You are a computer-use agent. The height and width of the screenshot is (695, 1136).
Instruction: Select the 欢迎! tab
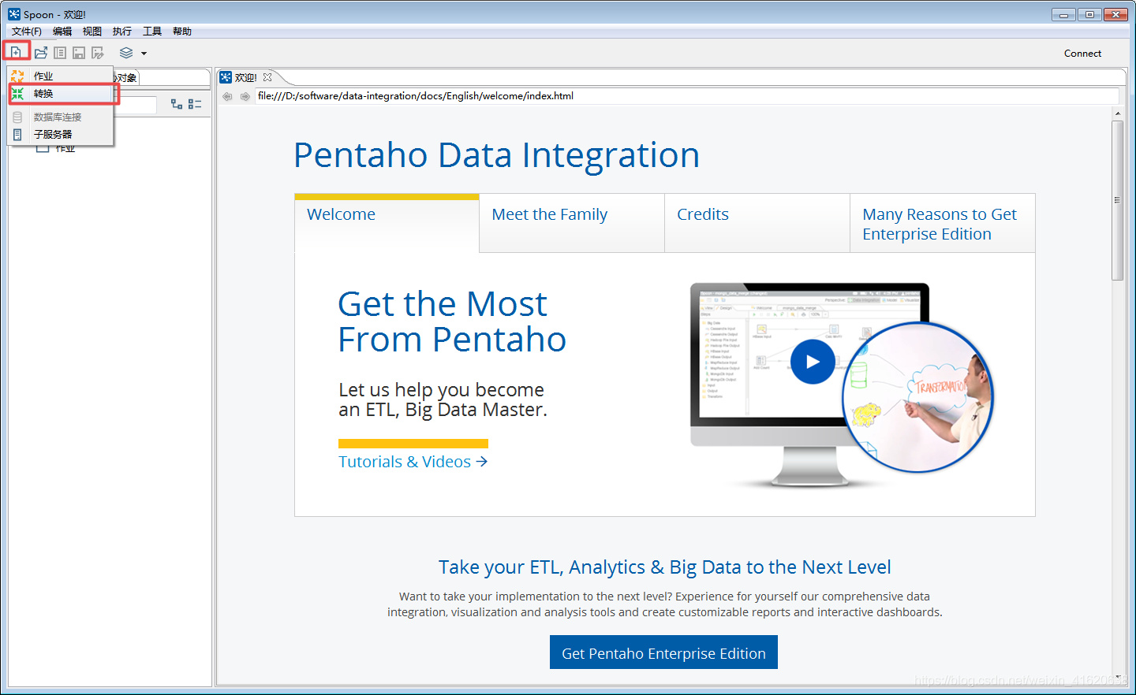[x=246, y=77]
